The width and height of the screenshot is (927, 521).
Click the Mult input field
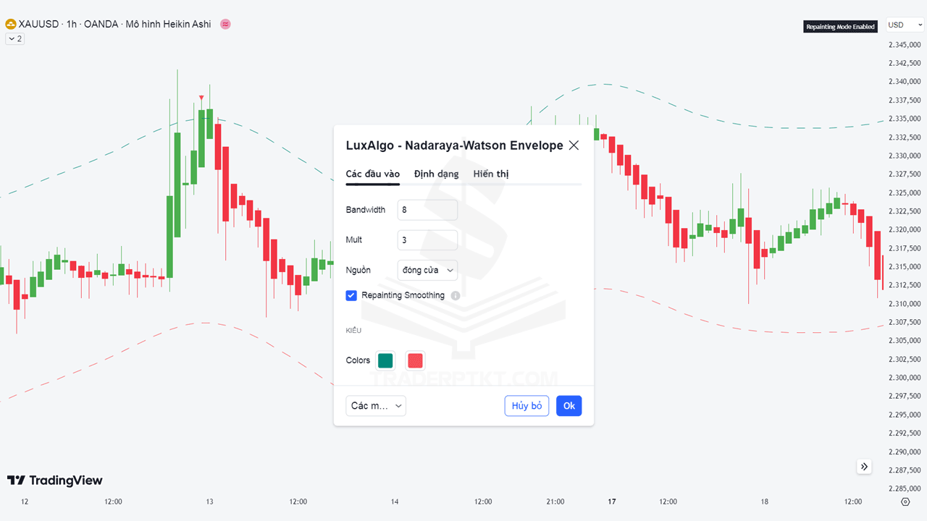click(x=427, y=240)
